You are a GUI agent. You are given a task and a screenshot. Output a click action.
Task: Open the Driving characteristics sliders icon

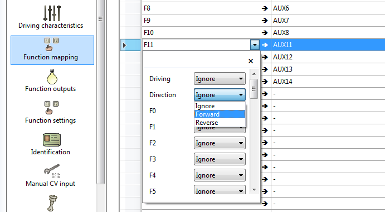tap(52, 13)
